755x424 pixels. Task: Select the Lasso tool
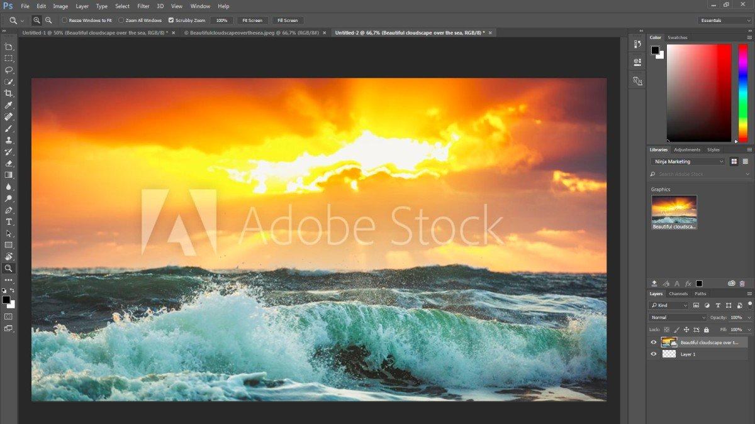(9, 70)
